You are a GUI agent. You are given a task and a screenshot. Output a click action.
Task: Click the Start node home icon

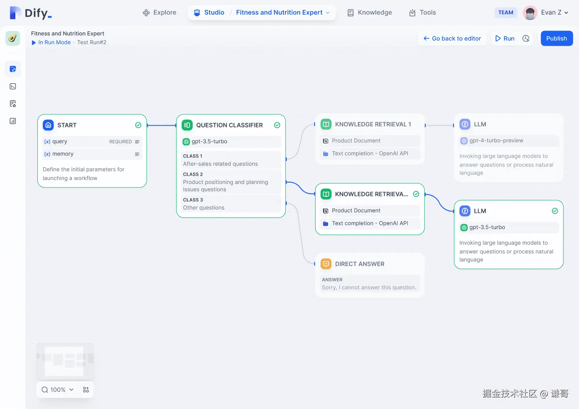pyautogui.click(x=48, y=125)
